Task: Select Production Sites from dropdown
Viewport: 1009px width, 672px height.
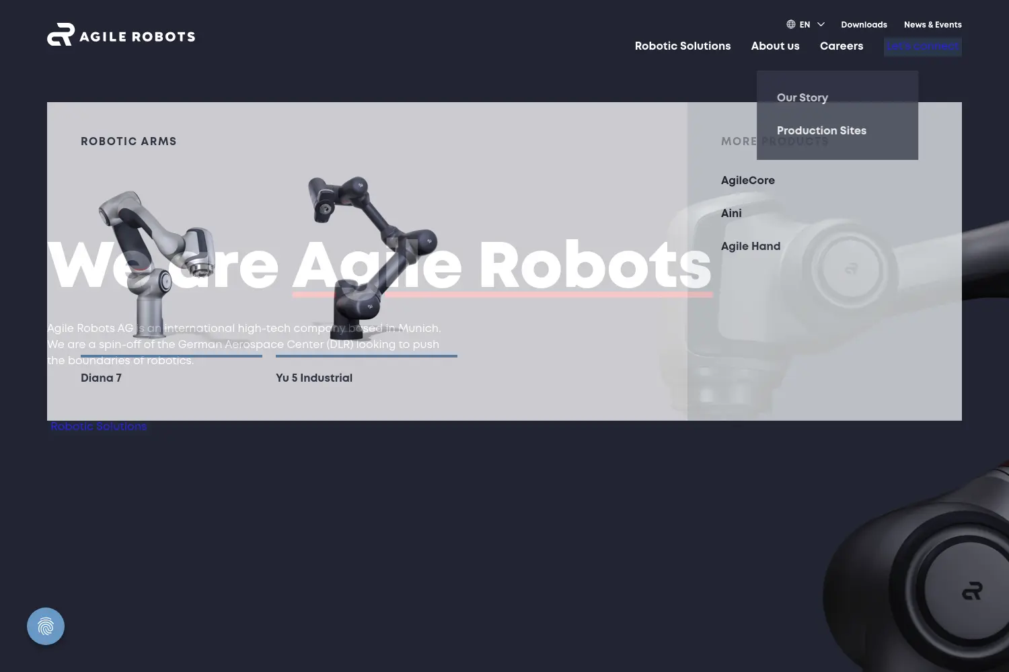Action: point(821,130)
